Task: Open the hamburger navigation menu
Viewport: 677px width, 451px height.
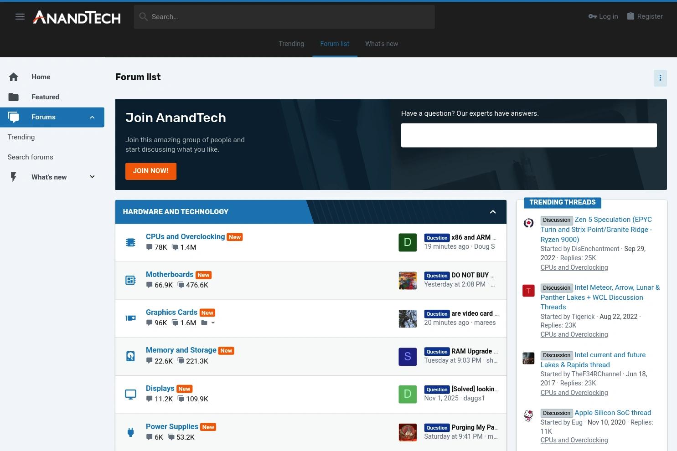Action: click(20, 17)
